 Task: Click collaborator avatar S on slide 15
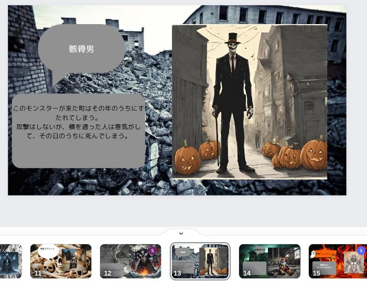[361, 251]
